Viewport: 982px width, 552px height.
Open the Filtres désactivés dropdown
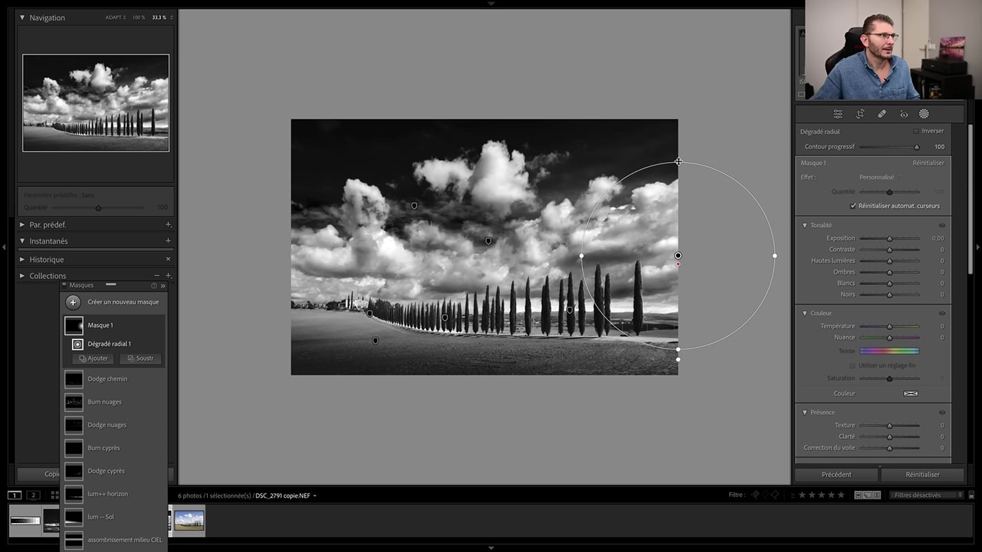926,495
